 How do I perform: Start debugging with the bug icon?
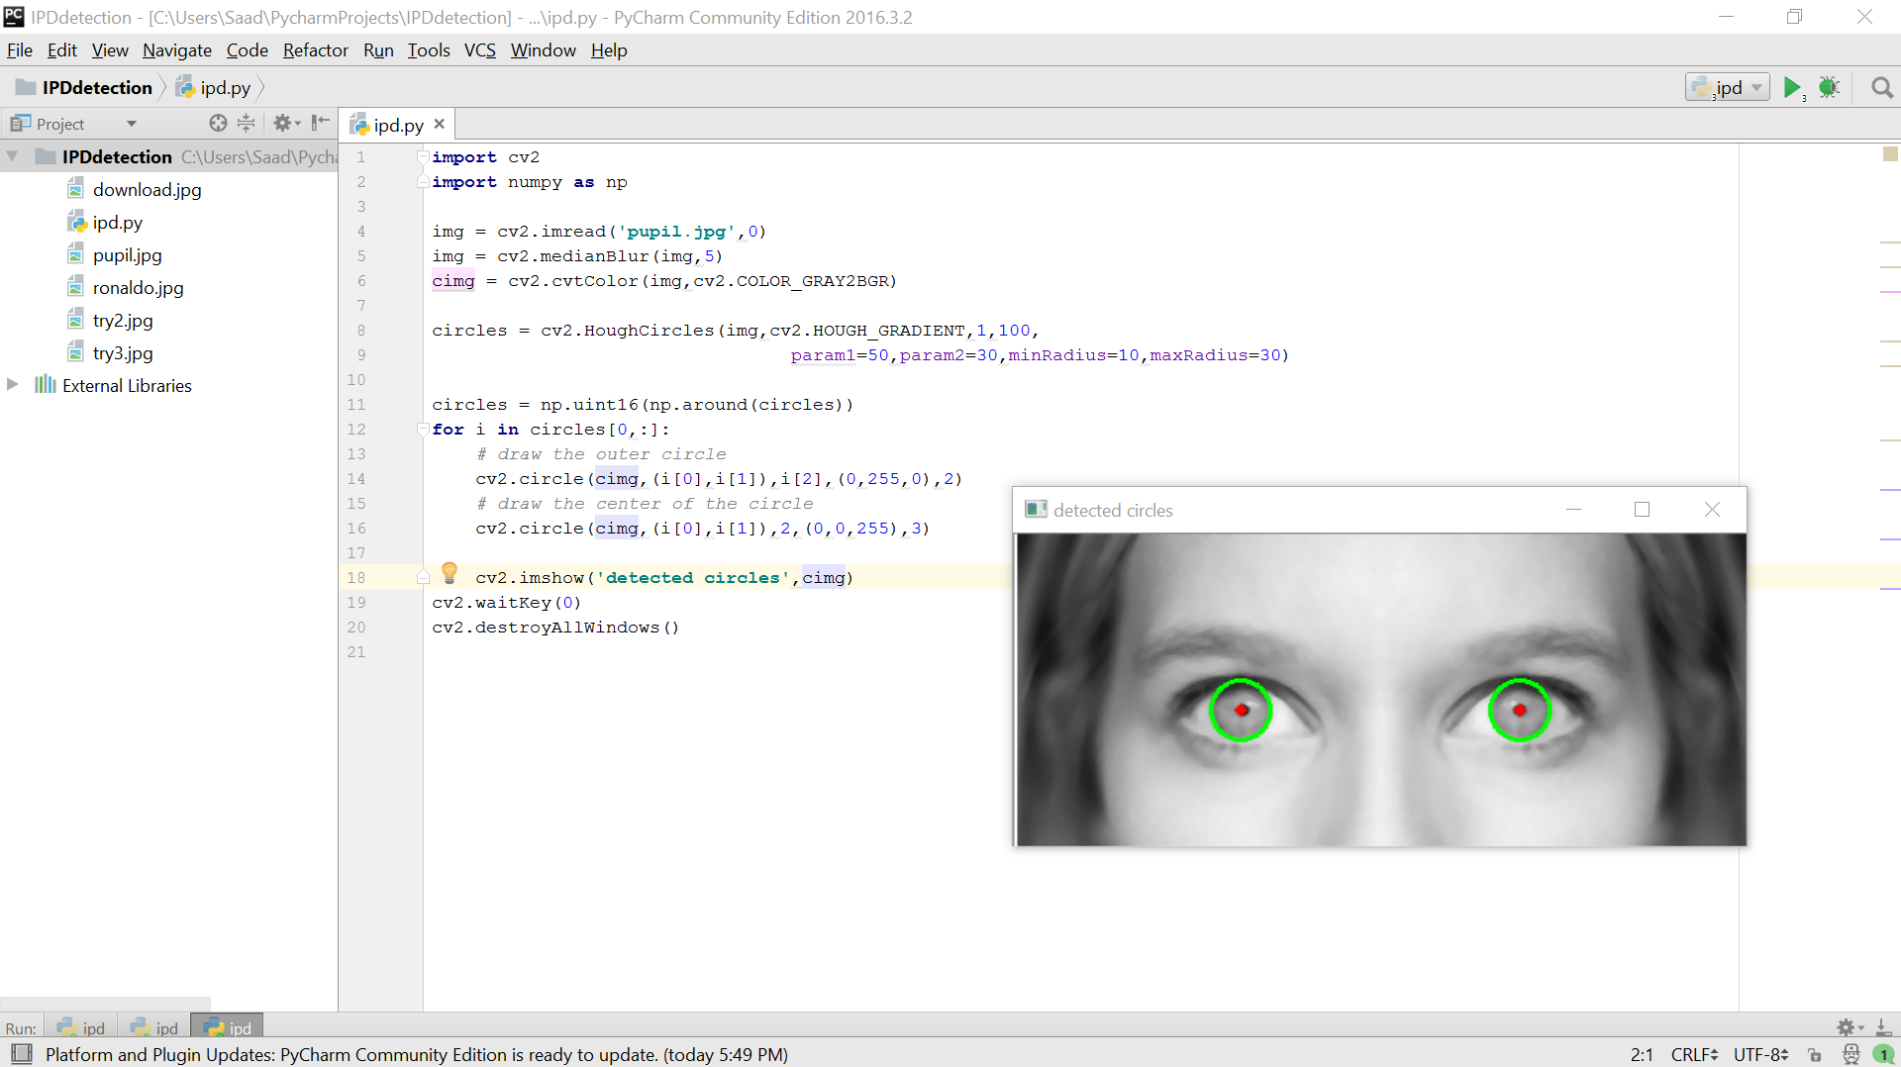[1829, 88]
